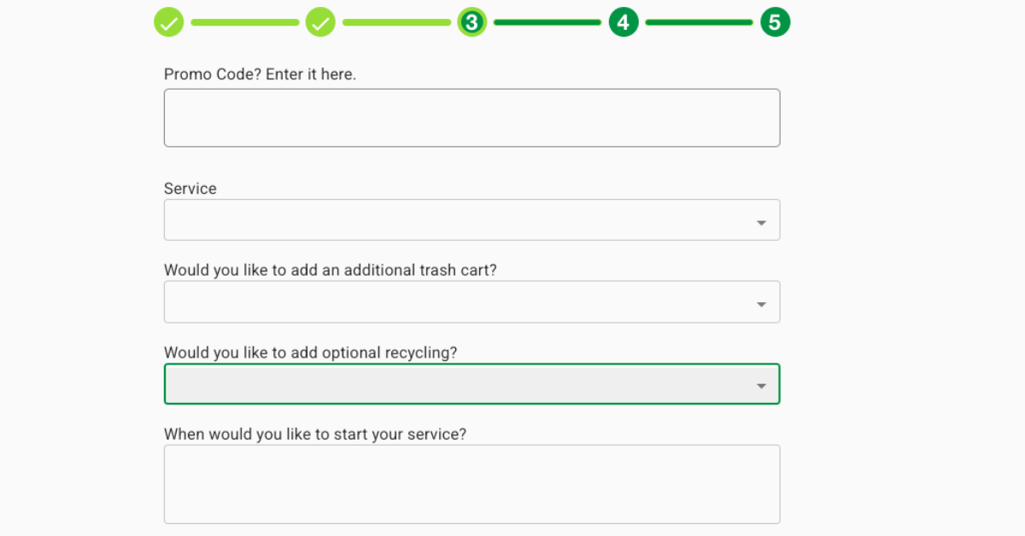Viewport: 1025px width, 536px height.
Task: Click the second completed step checkmark
Action: (320, 21)
